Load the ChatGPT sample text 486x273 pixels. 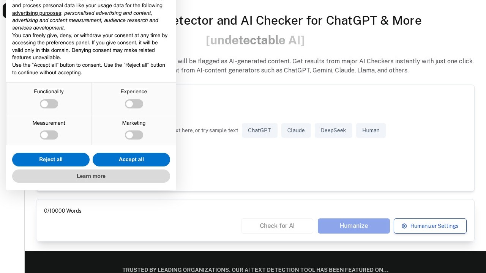(x=260, y=130)
